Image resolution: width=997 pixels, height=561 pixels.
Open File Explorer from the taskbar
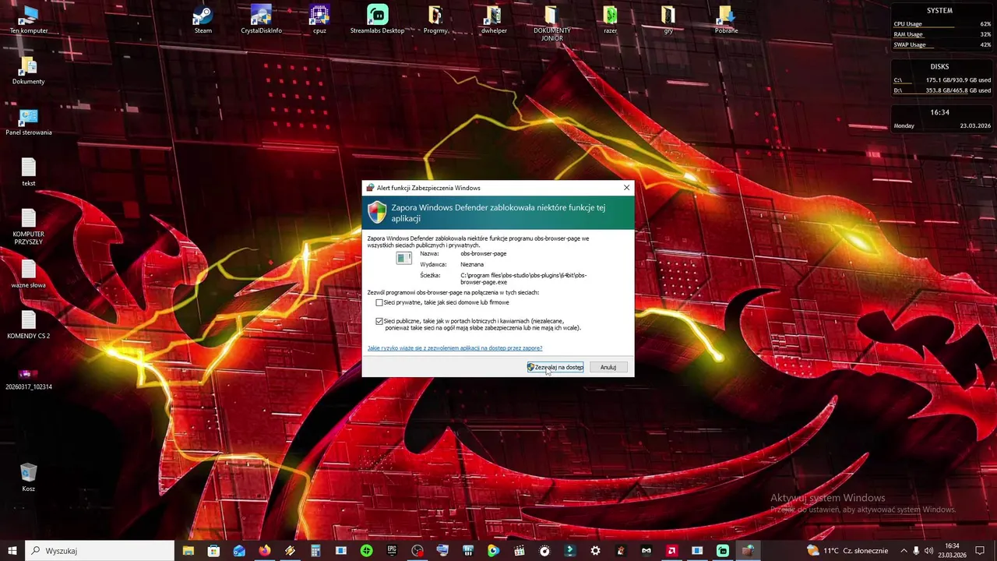(188, 551)
